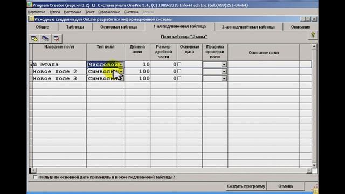Enable filter by main date in subordinate table
This screenshot has height=194, width=345.
point(35,177)
